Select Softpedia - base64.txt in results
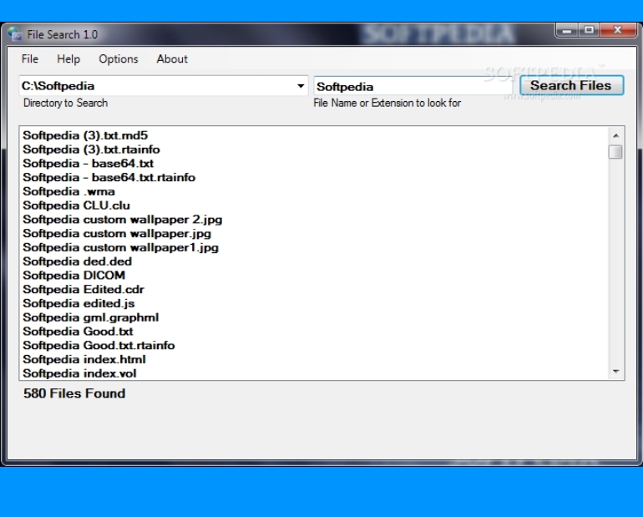This screenshot has height=517, width=643. click(88, 164)
